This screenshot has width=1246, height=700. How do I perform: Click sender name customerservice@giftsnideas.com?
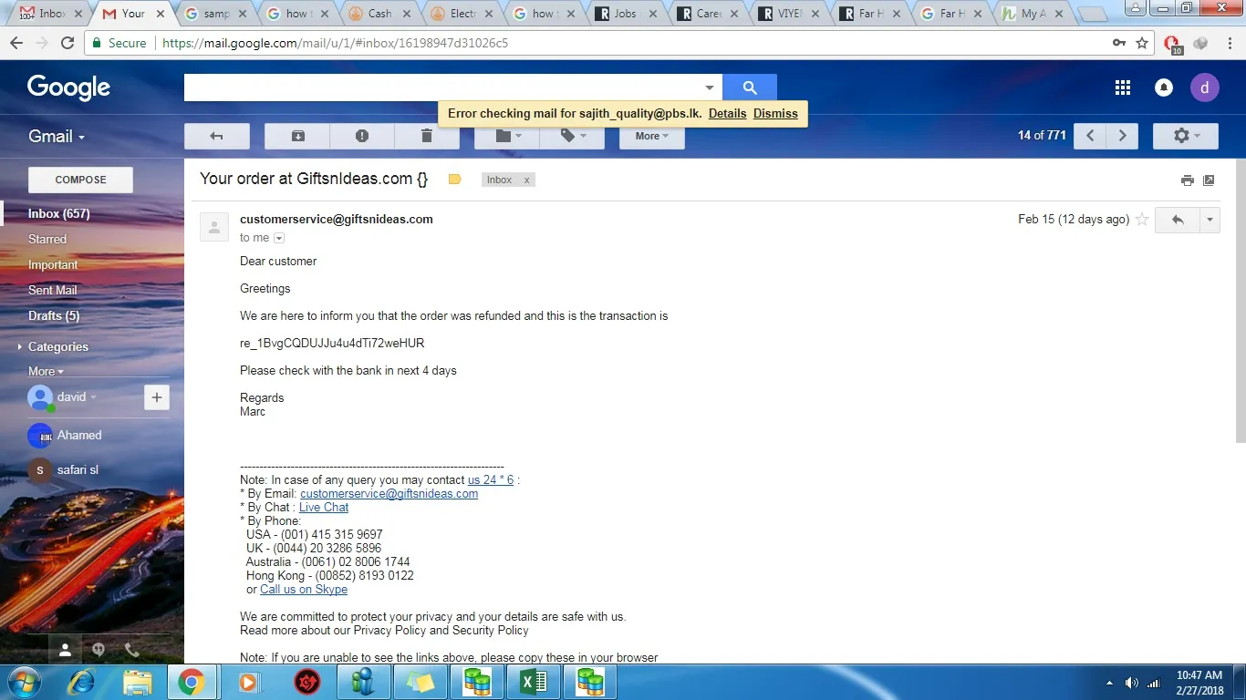point(337,219)
